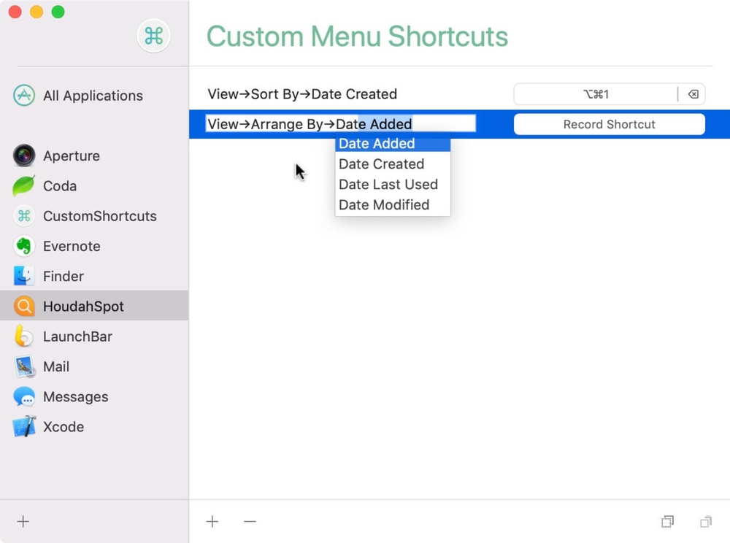This screenshot has height=543, width=730.
Task: Pick the Finder app icon
Action: click(x=24, y=276)
